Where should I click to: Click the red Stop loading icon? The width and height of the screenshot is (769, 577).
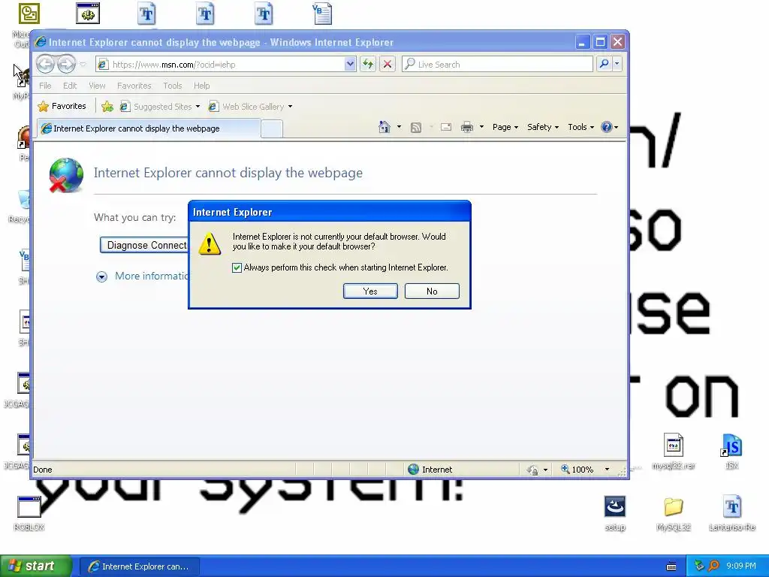[x=388, y=65]
